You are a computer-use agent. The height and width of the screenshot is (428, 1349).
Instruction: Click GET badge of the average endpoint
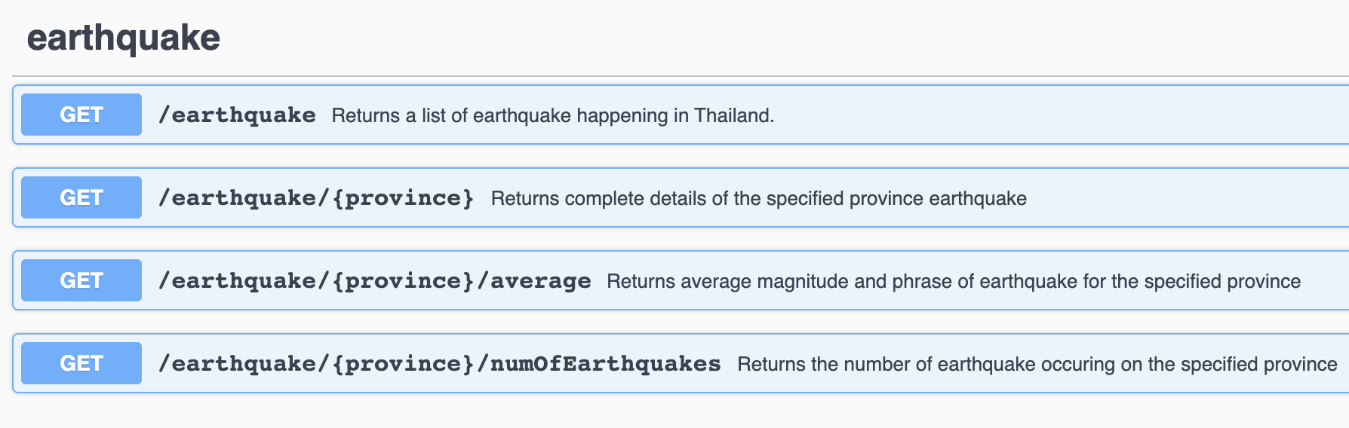coord(81,280)
